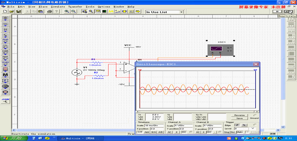This screenshot has height=141, width=297.
Task: Open the Edit menu
Action: tap(22, 7)
